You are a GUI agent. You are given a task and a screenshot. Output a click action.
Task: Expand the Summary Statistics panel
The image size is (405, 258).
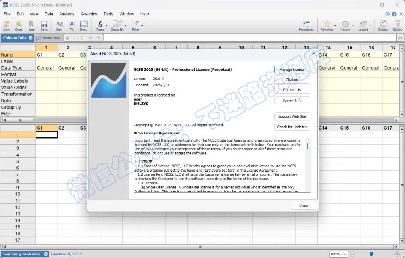coord(46,254)
